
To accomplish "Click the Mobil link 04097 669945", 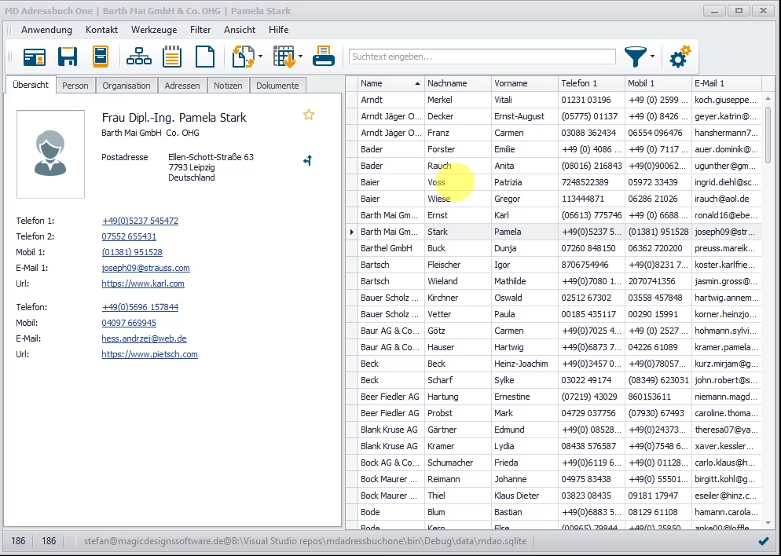I will click(x=129, y=323).
